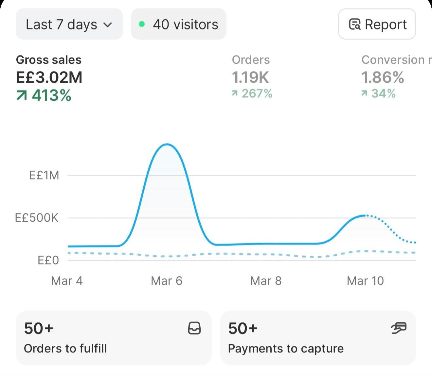Screen dimensions: 432x376
Task: Click the 34% conversion increase arrow
Action: 364,94
